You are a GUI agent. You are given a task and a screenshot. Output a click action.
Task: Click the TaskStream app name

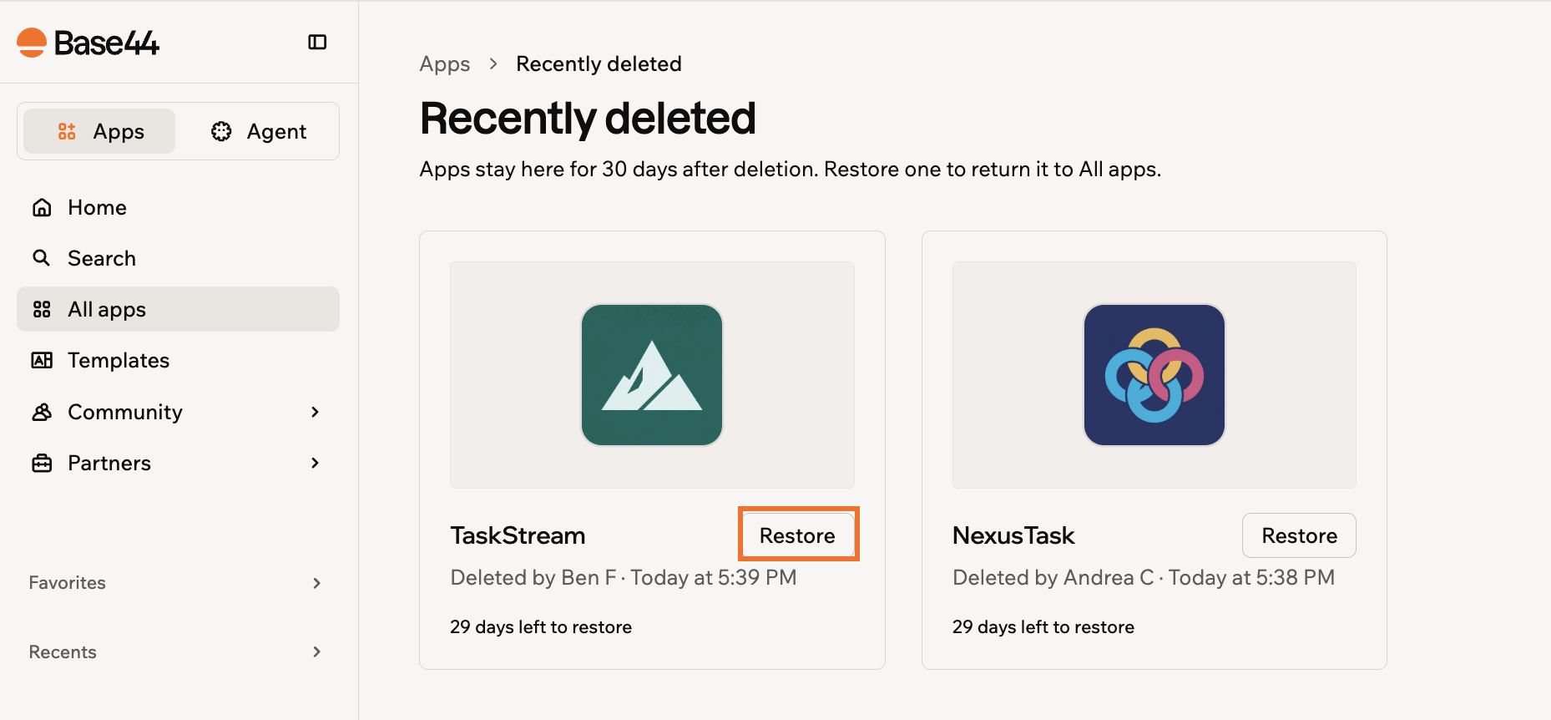click(518, 535)
